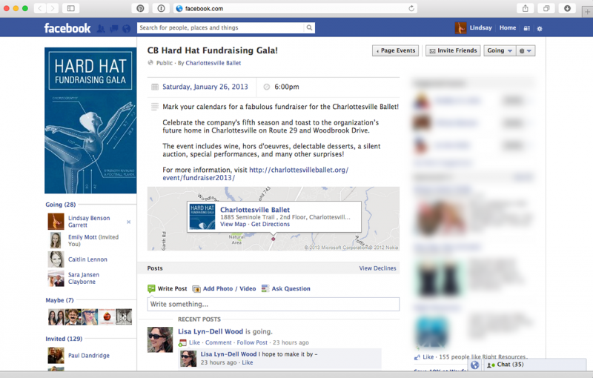
Task: Open Caitlin Lennon profile
Action: (87, 259)
